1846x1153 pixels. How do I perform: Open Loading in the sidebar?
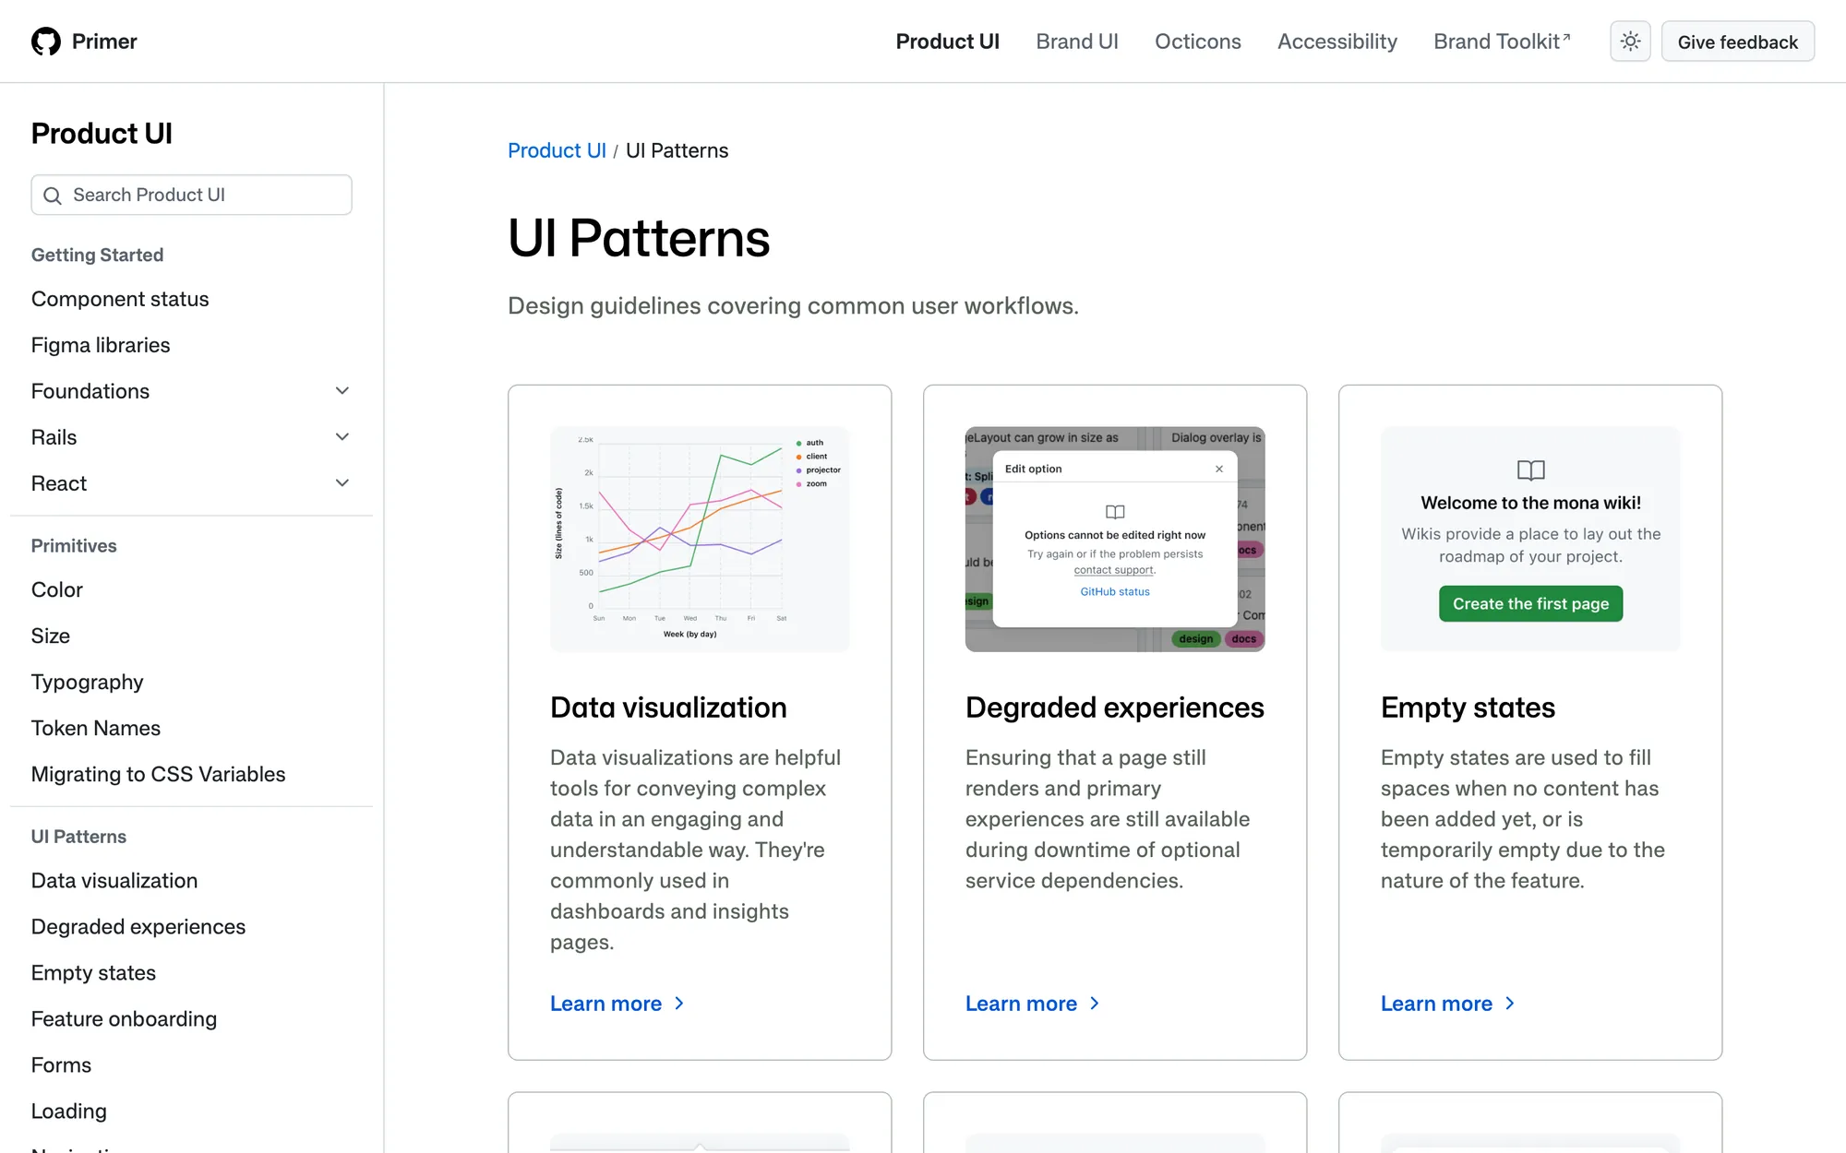(69, 1111)
